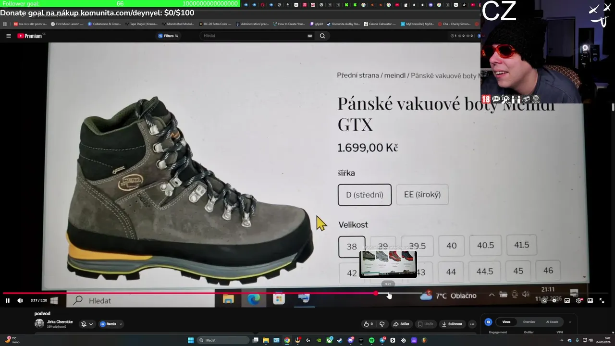Open the How to Create Your... bookmark
Screen dimensions: 615x346
pos(289,24)
